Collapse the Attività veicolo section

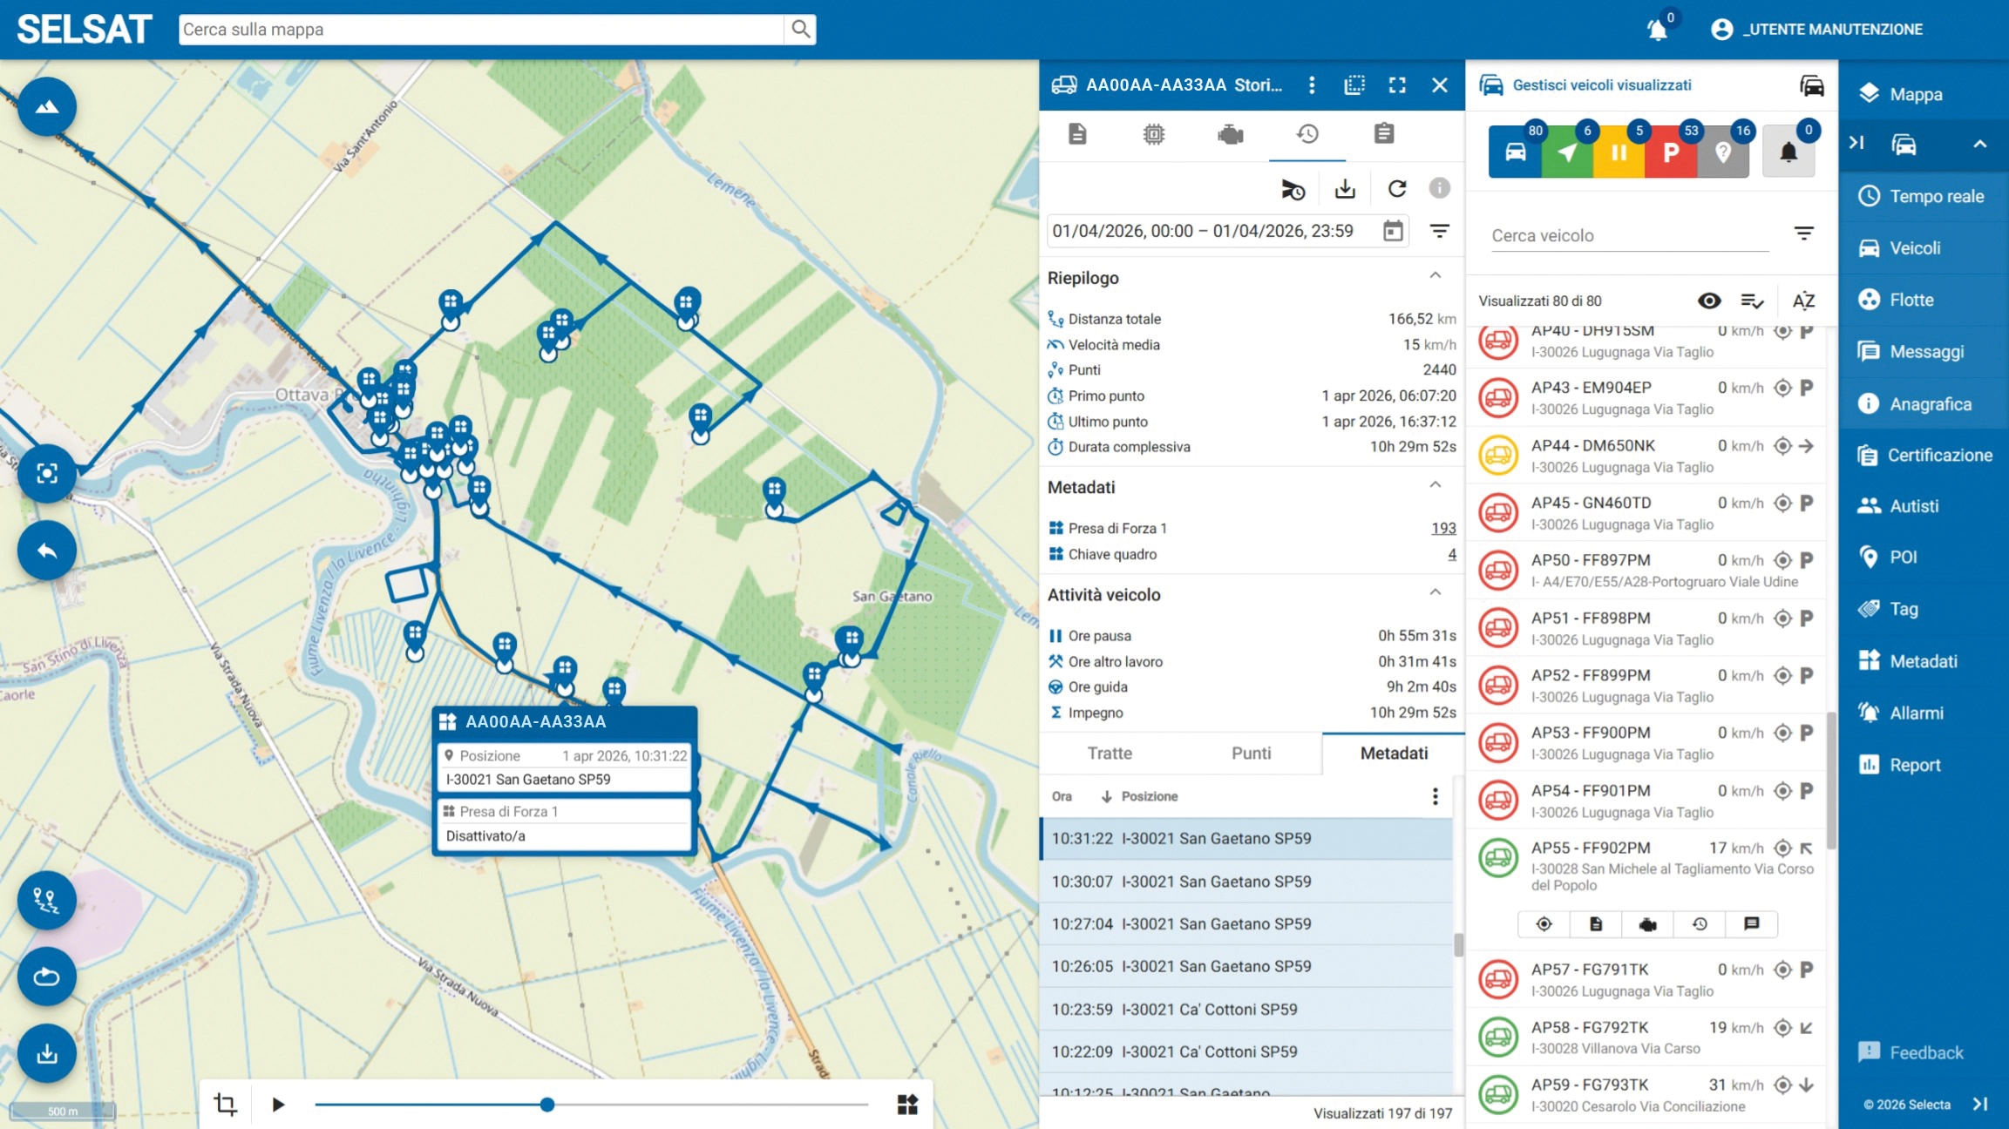[x=1435, y=594]
